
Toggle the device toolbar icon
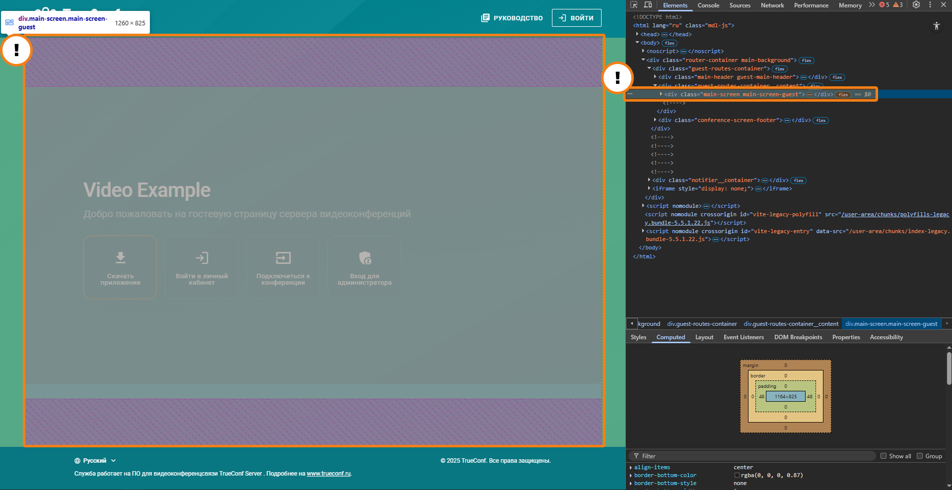(x=648, y=5)
